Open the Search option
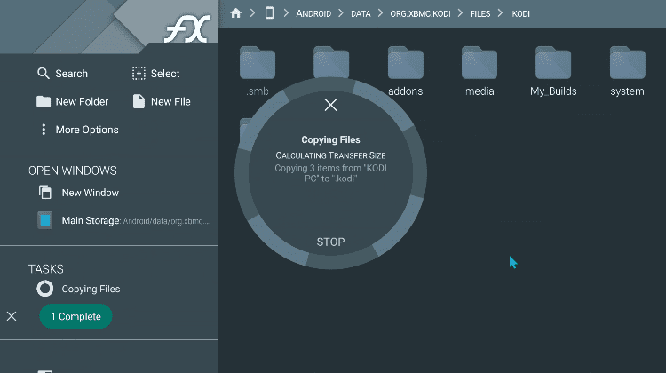 tap(62, 74)
